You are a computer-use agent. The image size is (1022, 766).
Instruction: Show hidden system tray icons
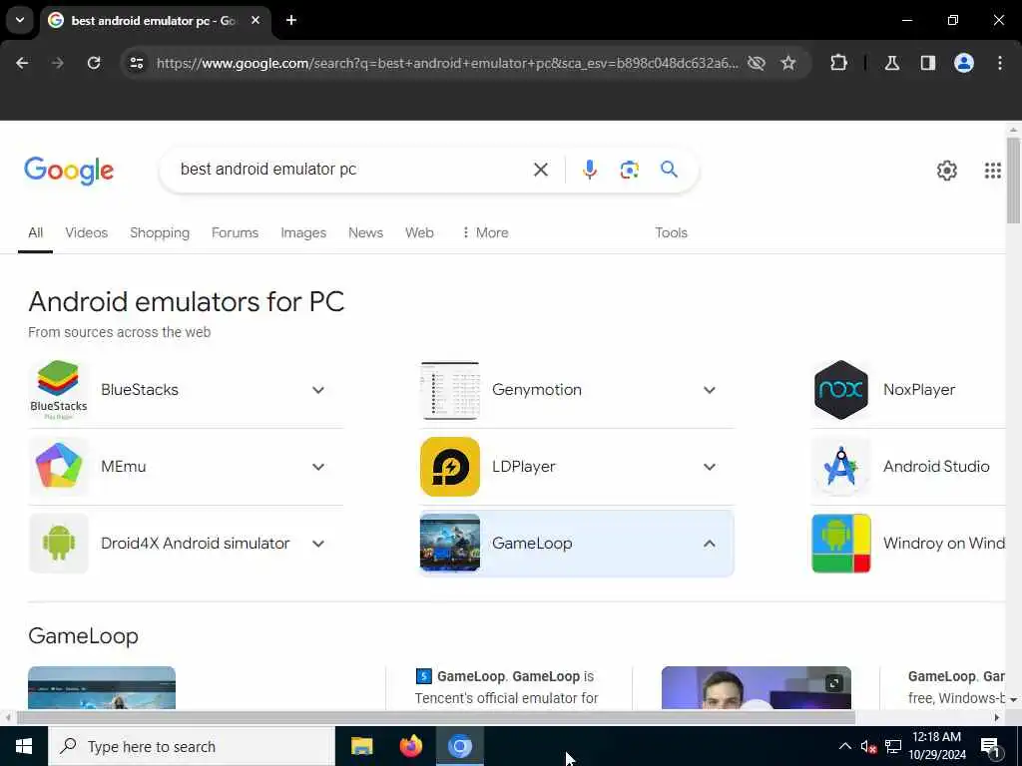point(844,746)
